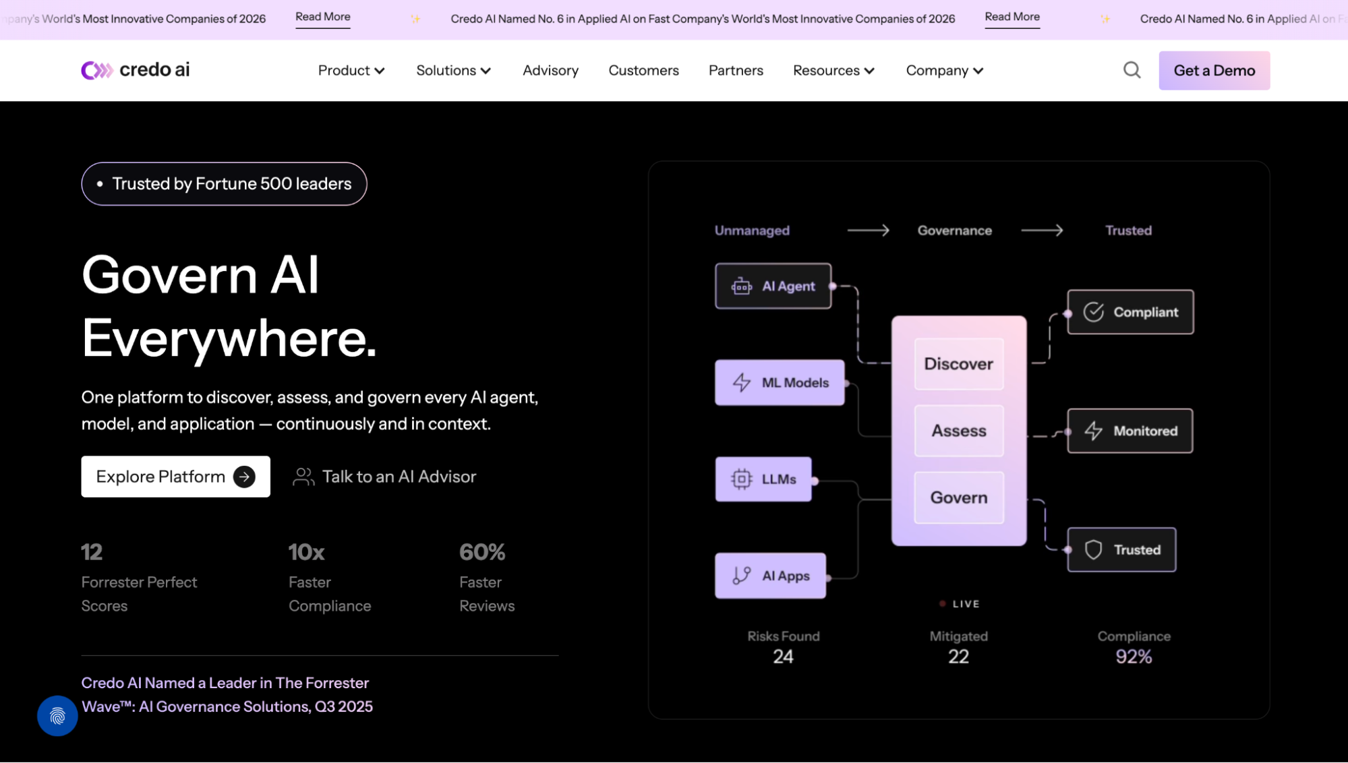
Task: Open the Customers nav item
Action: click(643, 71)
